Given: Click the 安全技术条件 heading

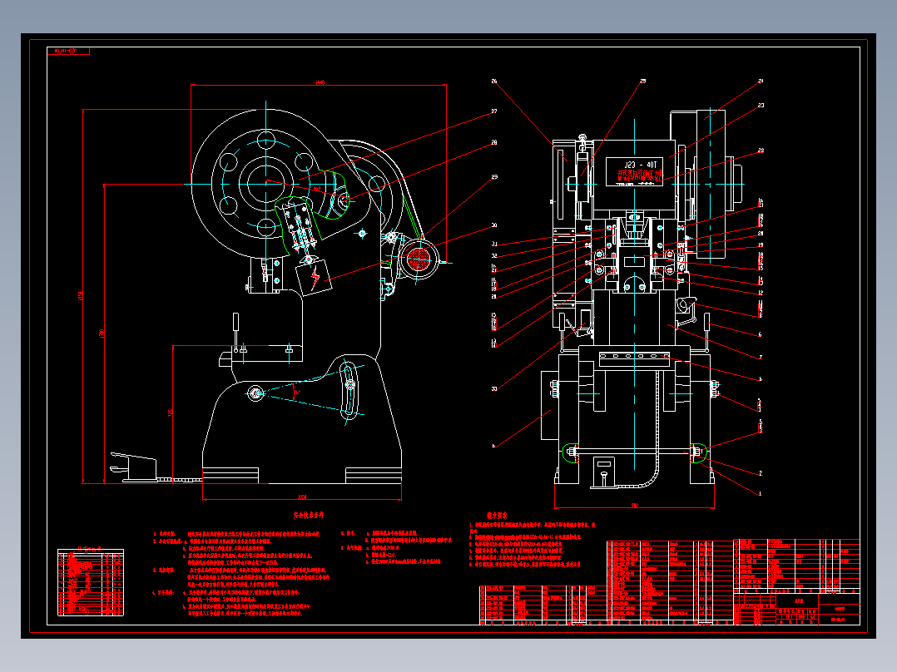Looking at the screenshot, I should (309, 515).
